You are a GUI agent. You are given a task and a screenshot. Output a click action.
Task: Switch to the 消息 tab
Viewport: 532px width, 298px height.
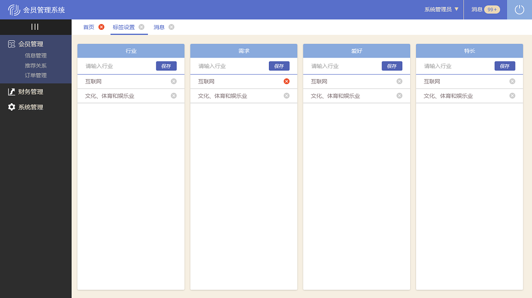click(159, 27)
